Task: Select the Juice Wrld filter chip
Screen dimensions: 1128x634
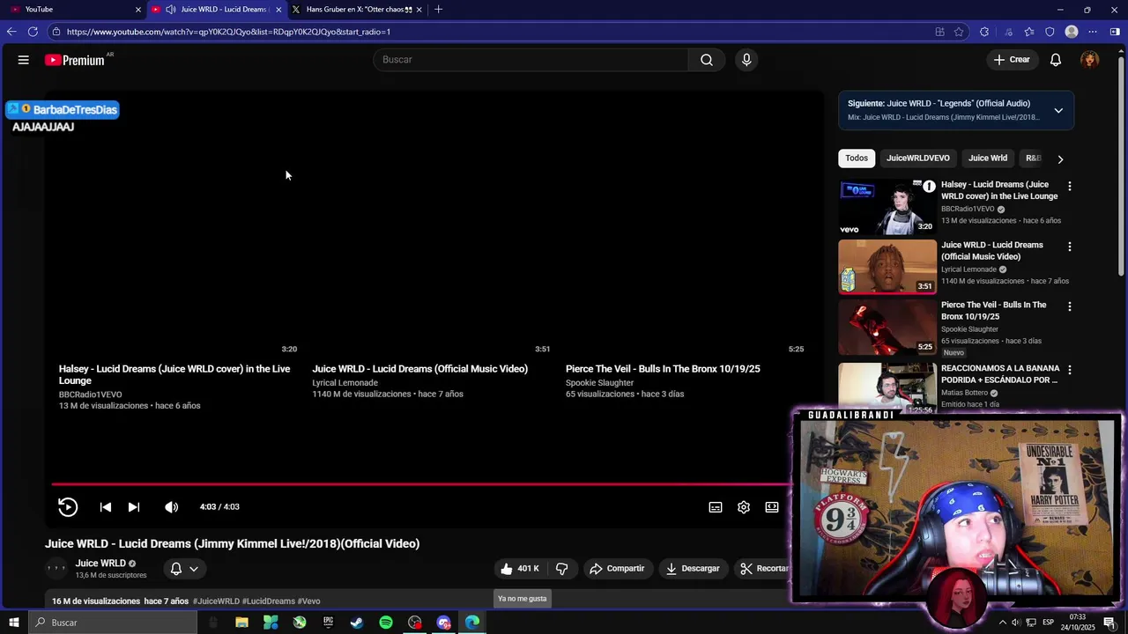Action: pos(988,158)
